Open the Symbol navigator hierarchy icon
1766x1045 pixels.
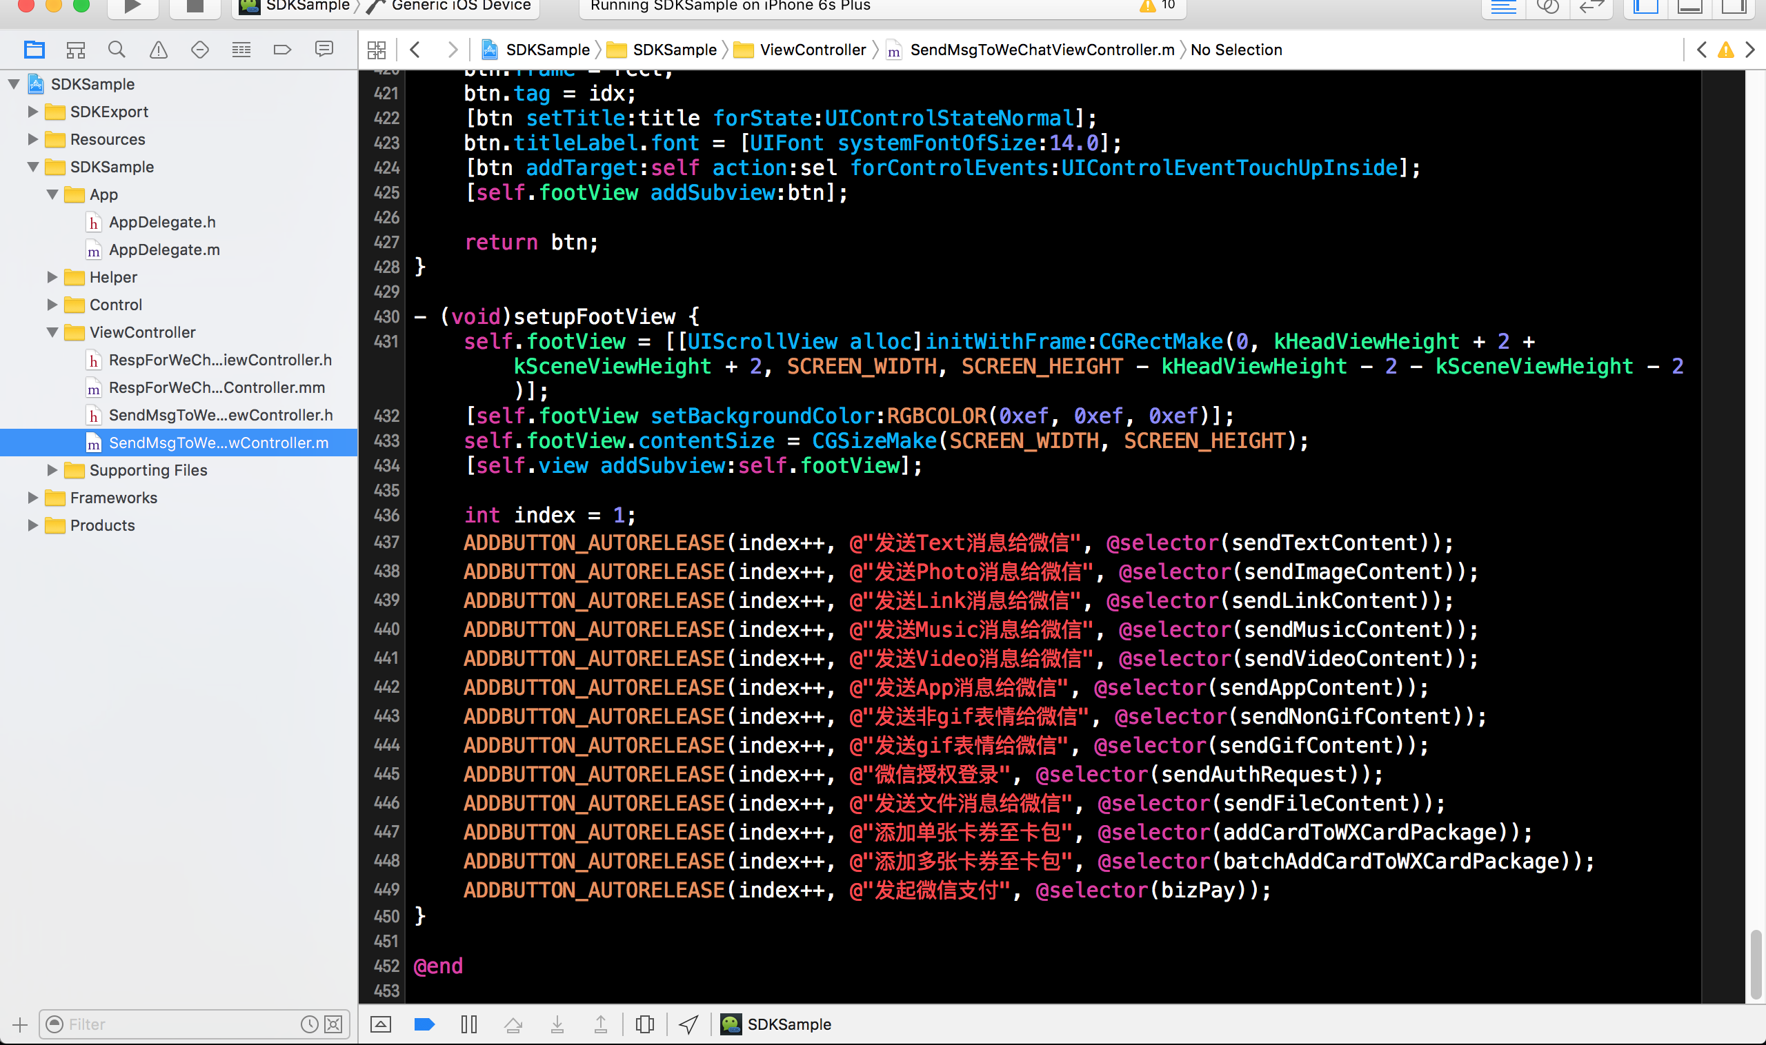click(x=75, y=50)
